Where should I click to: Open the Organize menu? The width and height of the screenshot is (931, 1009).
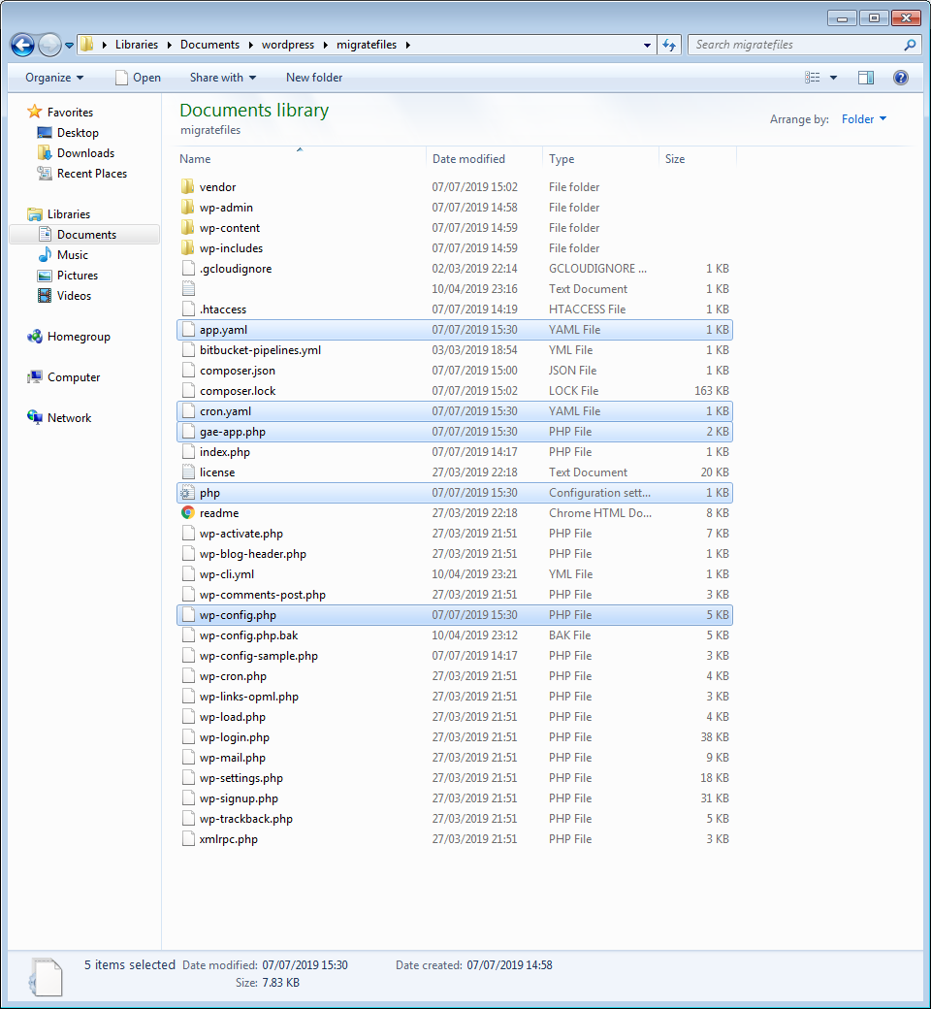pos(54,78)
